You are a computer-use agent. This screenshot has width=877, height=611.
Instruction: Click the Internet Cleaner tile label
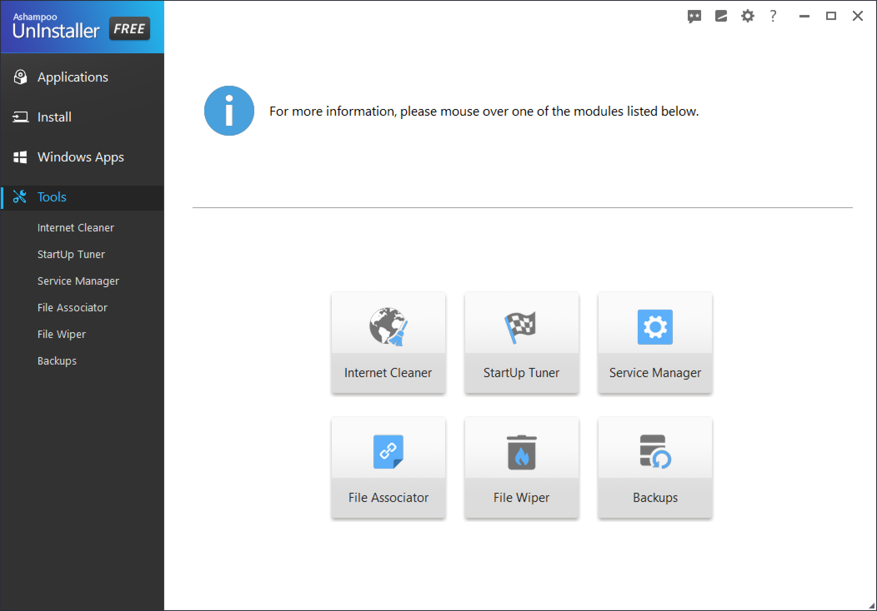click(x=388, y=373)
